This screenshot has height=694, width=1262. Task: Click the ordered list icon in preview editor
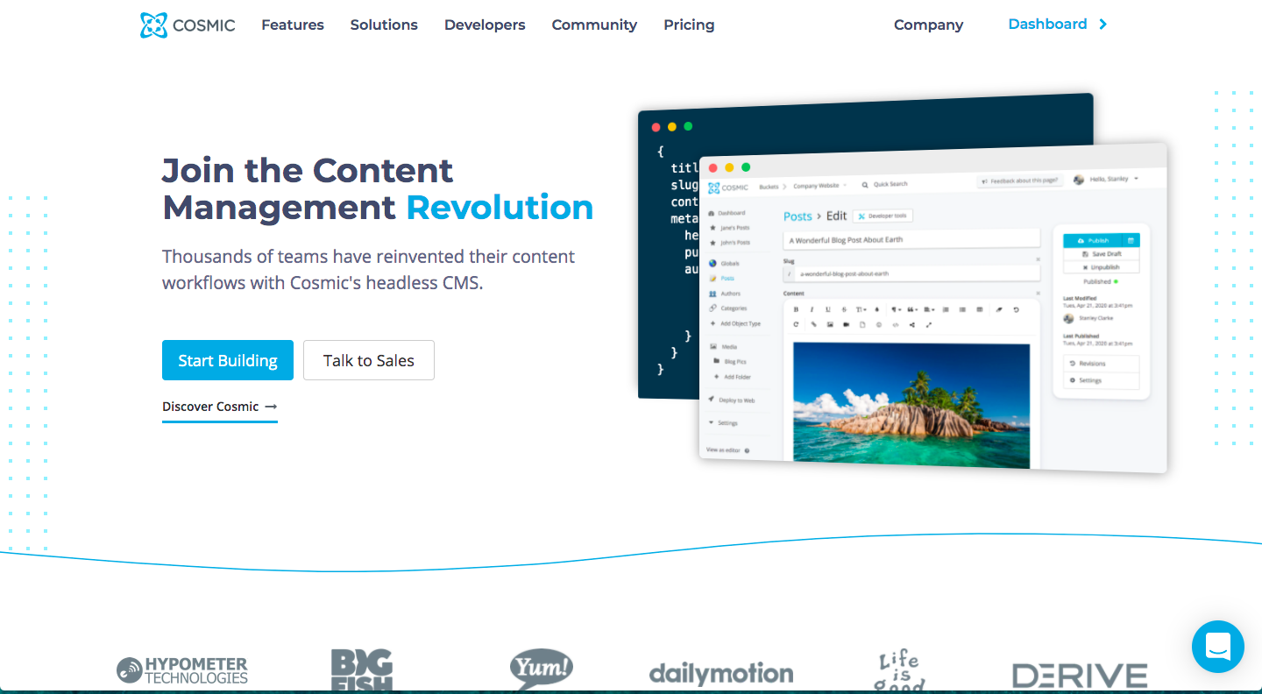[x=946, y=309]
